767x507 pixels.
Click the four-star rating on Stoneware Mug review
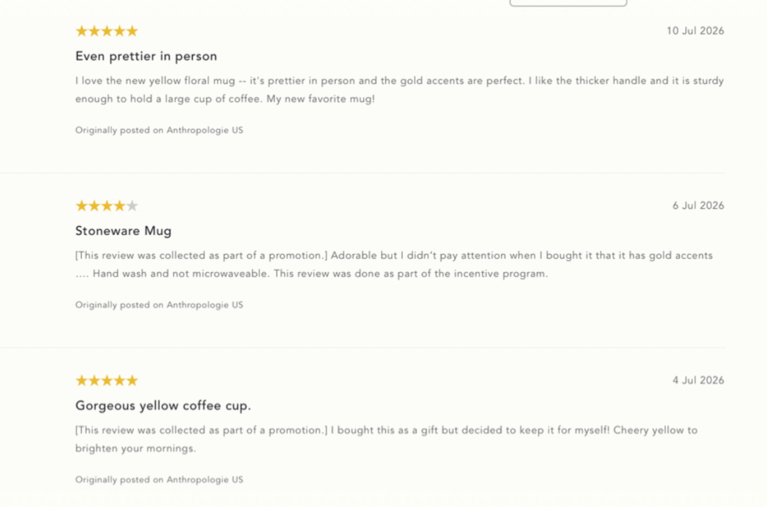[x=106, y=206]
